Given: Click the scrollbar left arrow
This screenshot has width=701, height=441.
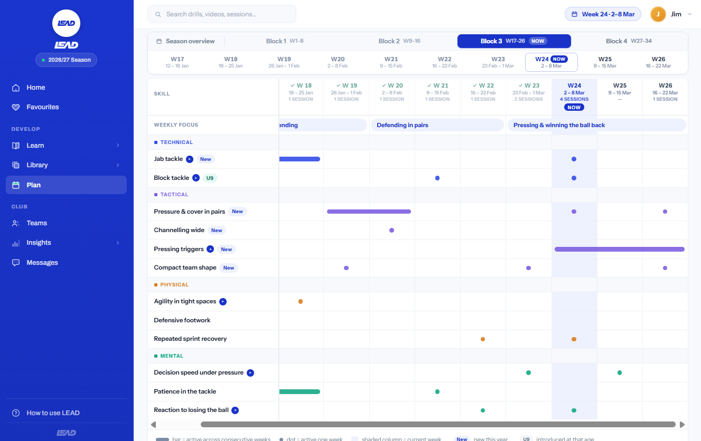Looking at the screenshot, I should point(153,424).
